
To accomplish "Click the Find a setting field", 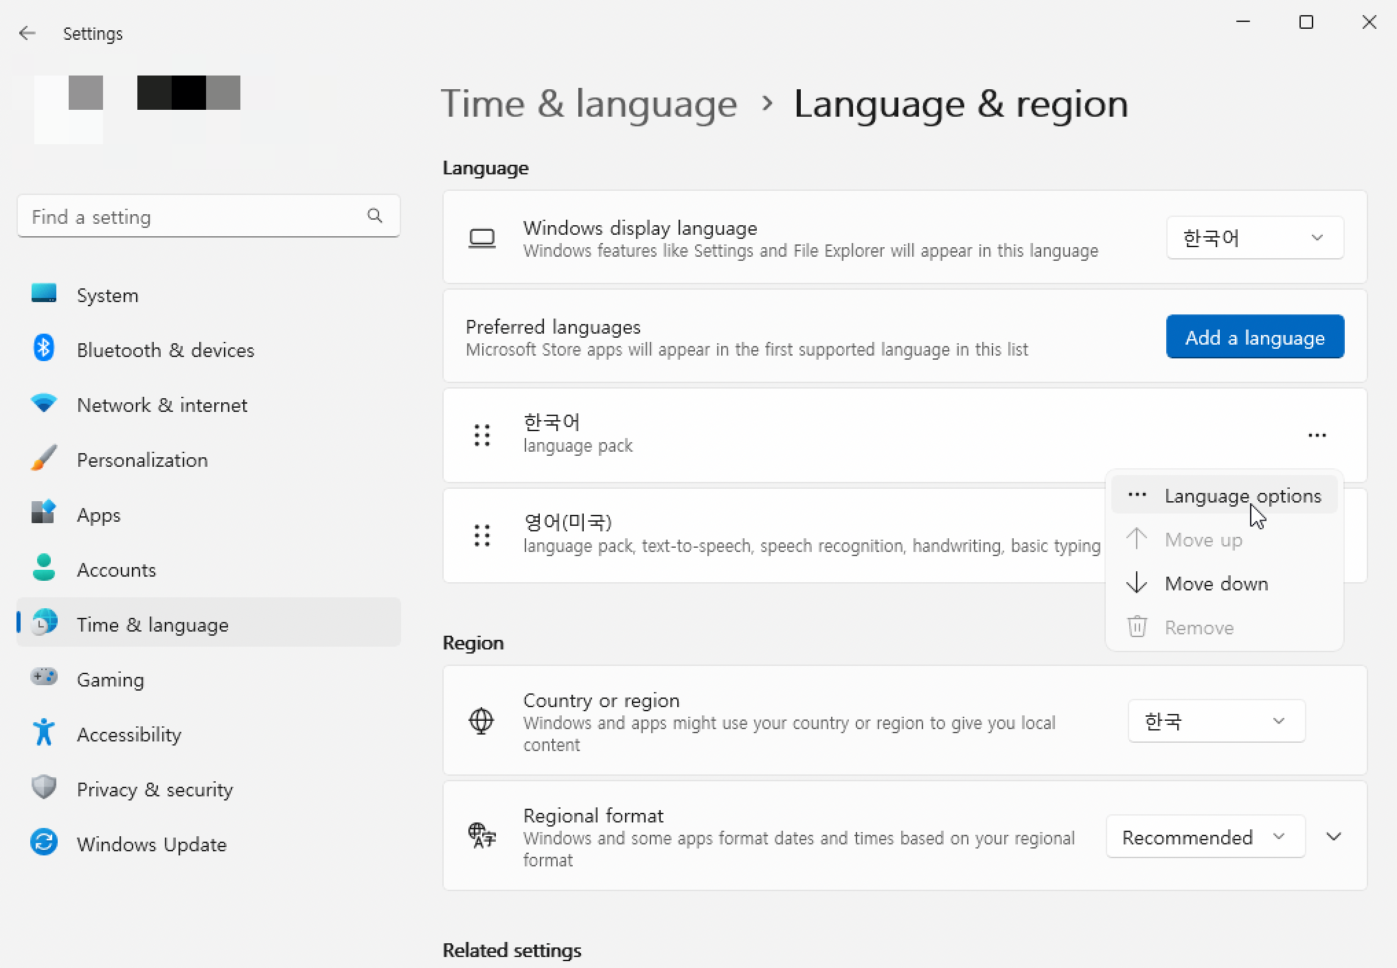I will pos(192,217).
